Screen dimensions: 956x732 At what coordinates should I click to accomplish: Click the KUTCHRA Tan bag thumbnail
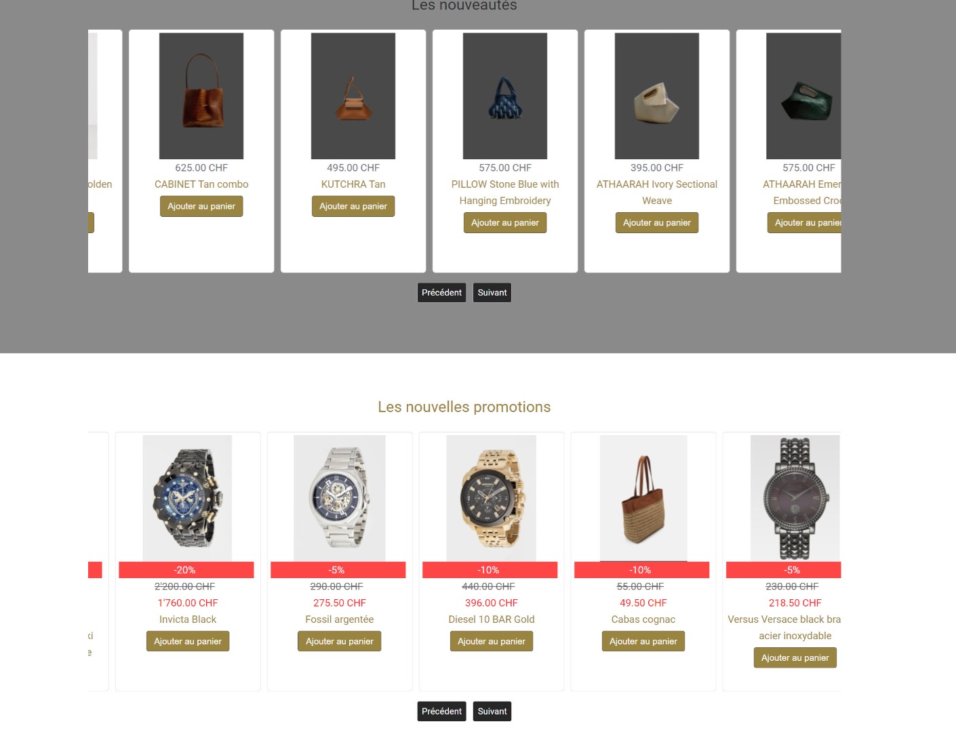click(353, 96)
